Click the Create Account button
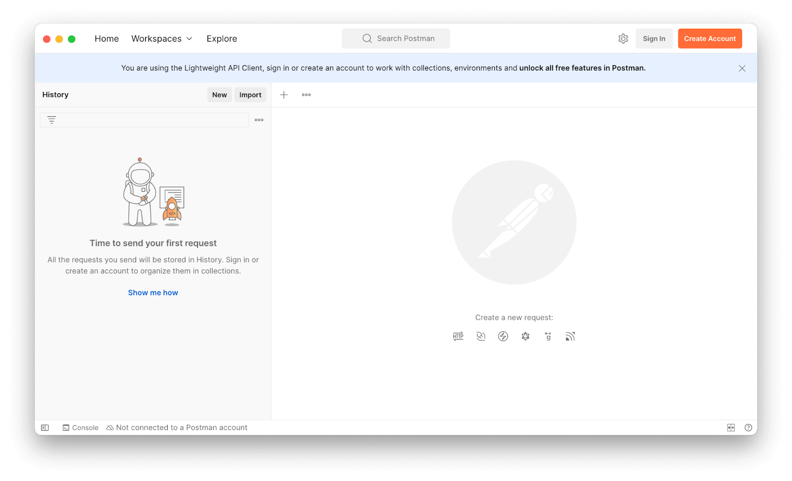The width and height of the screenshot is (792, 481). pyautogui.click(x=709, y=39)
